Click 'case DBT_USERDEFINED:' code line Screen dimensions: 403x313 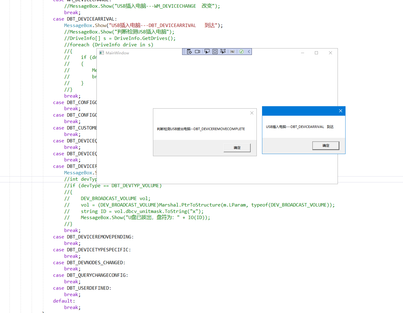(x=82, y=288)
